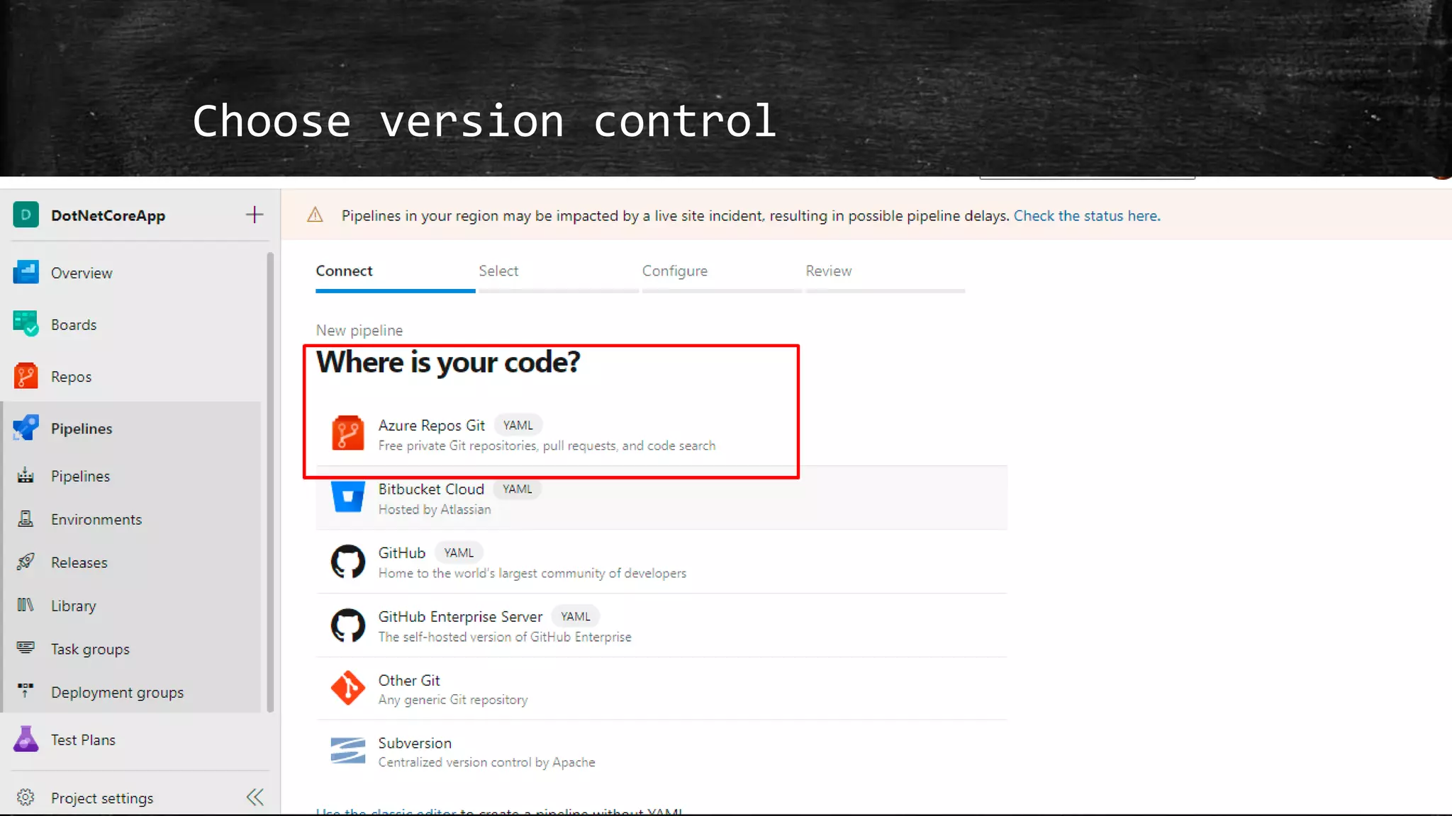Open Repos text in navigation

point(71,377)
